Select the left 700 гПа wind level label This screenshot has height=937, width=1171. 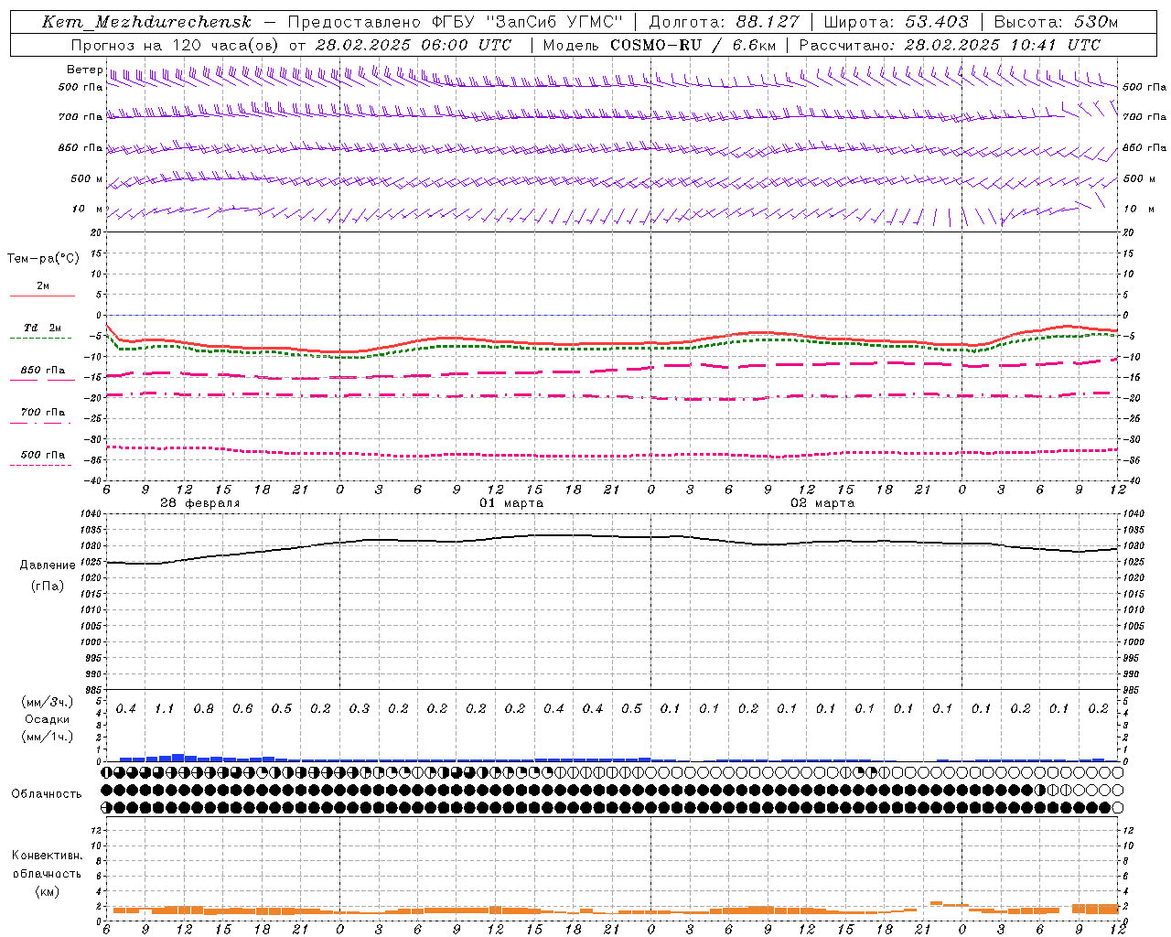81,117
